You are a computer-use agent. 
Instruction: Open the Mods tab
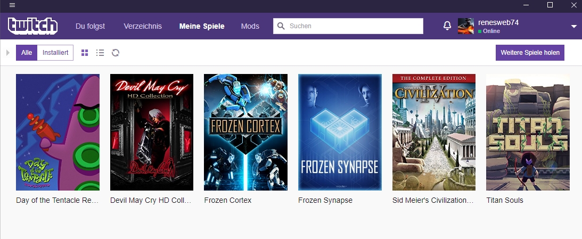pos(250,27)
